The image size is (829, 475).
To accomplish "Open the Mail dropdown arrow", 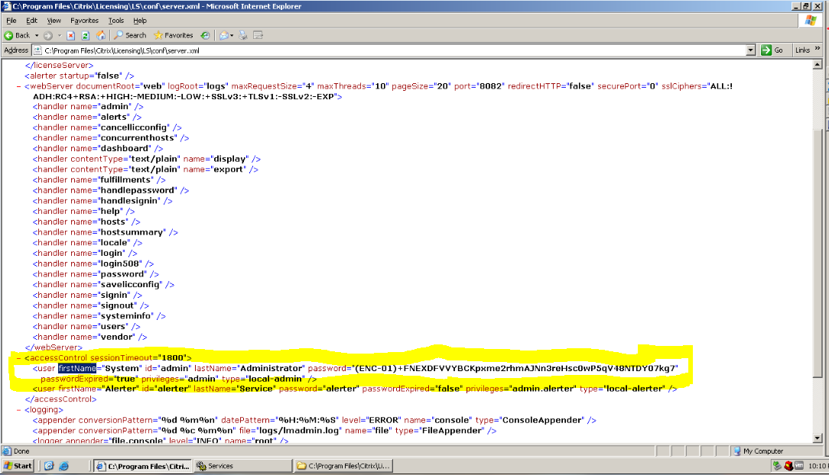I will 232,35.
